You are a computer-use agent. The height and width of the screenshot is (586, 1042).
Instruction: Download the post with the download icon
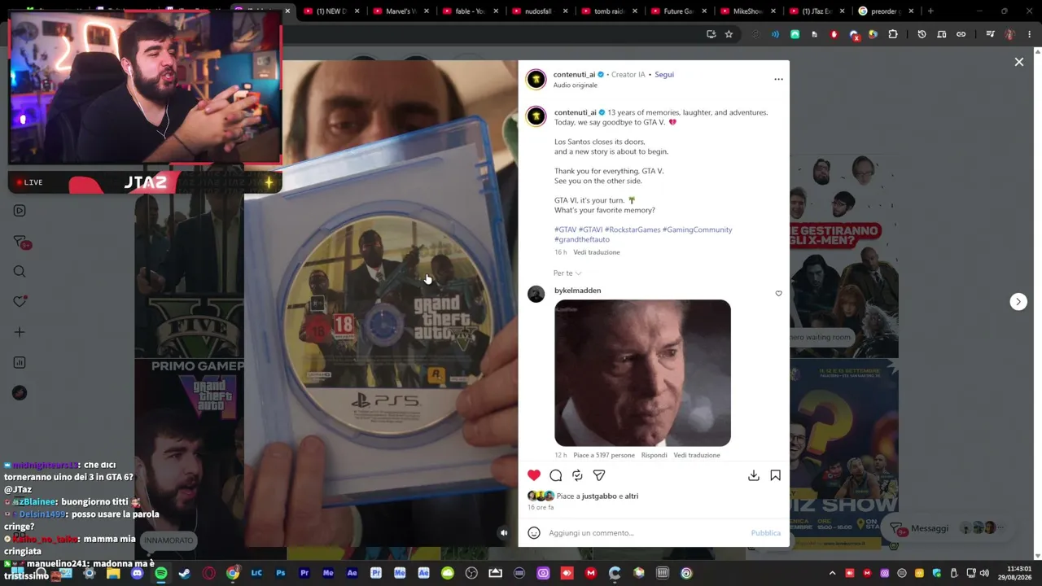pyautogui.click(x=754, y=475)
